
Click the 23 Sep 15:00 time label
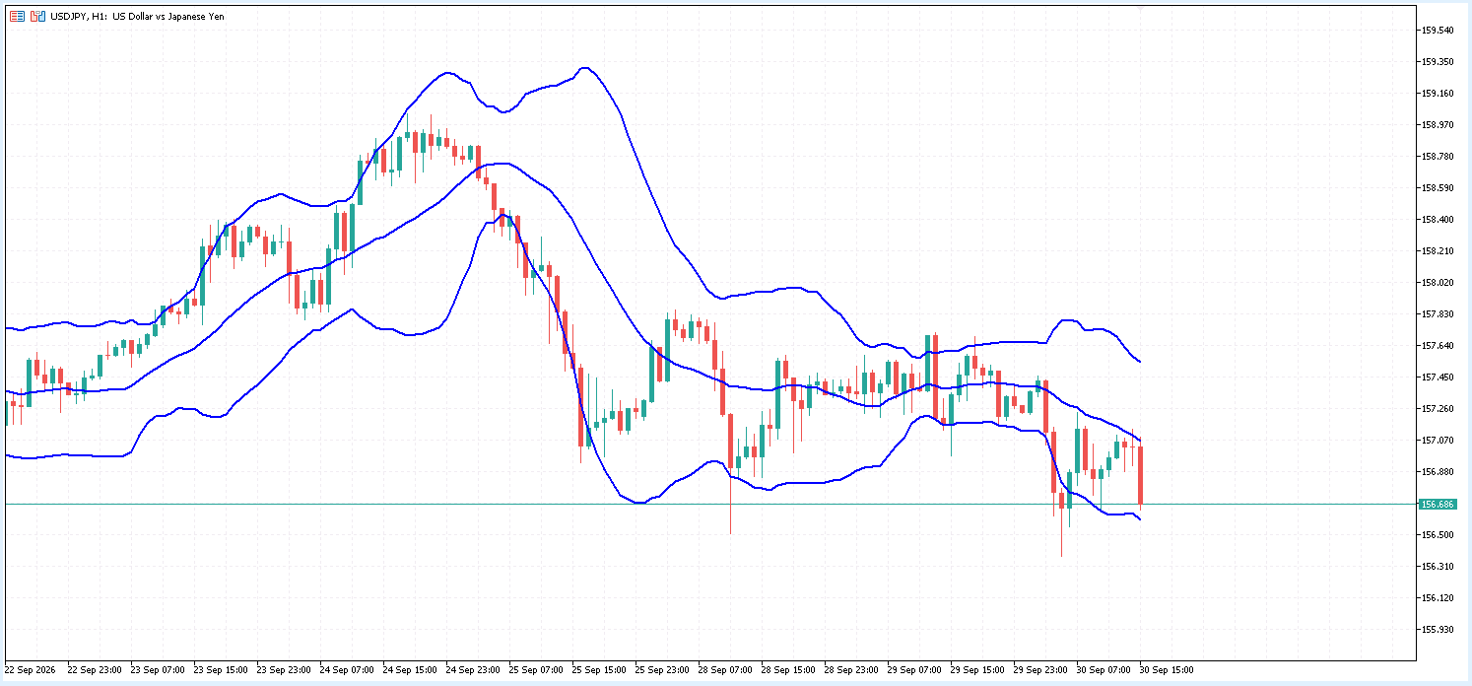pyautogui.click(x=221, y=670)
